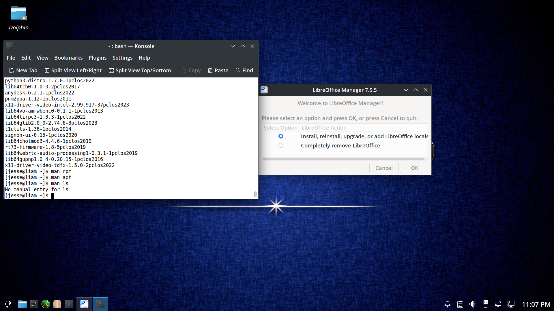Open the package manager box icon

[x=57, y=304]
